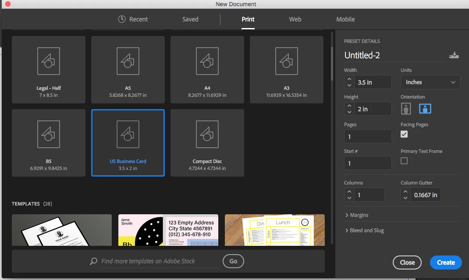Click the Column Gutter field showing 0.1667 in

pos(425,195)
